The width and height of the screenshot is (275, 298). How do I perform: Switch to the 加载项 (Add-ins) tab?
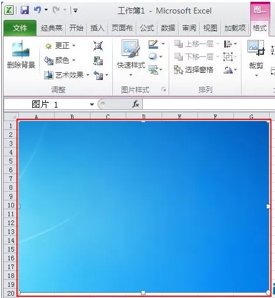tap(235, 28)
